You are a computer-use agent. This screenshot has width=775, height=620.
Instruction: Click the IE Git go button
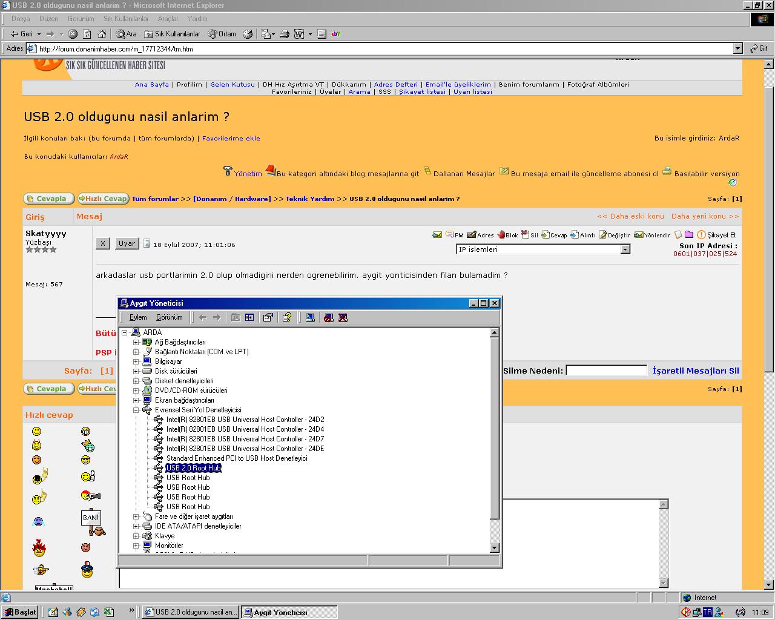[x=759, y=48]
